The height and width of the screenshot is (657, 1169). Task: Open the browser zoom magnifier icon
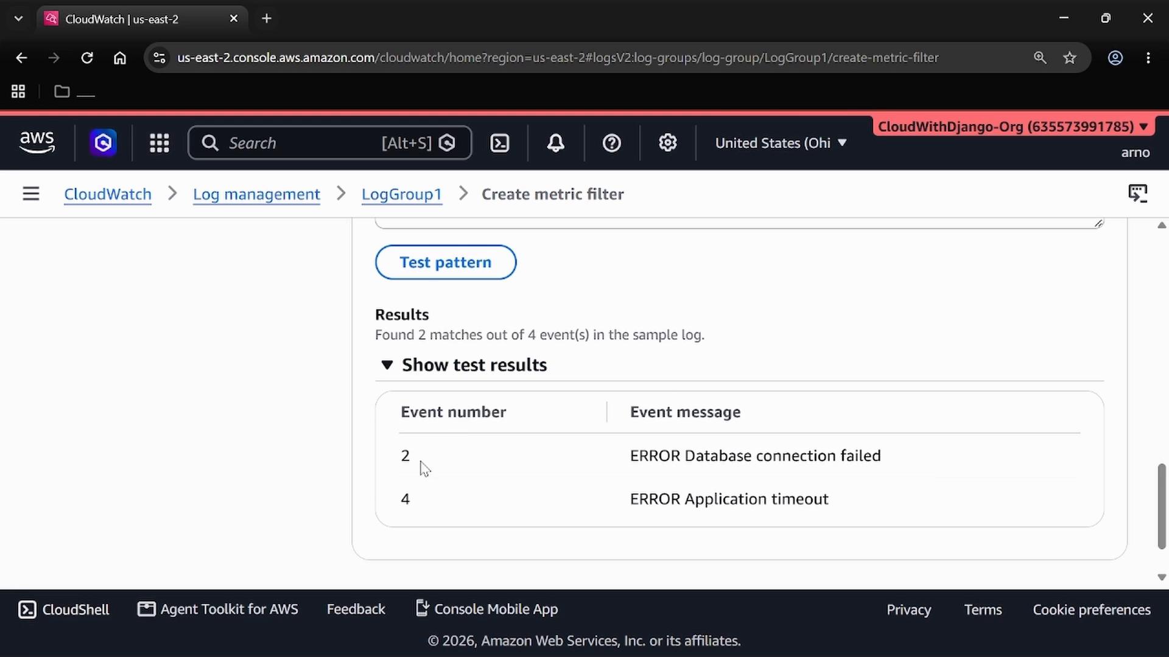(1040, 58)
